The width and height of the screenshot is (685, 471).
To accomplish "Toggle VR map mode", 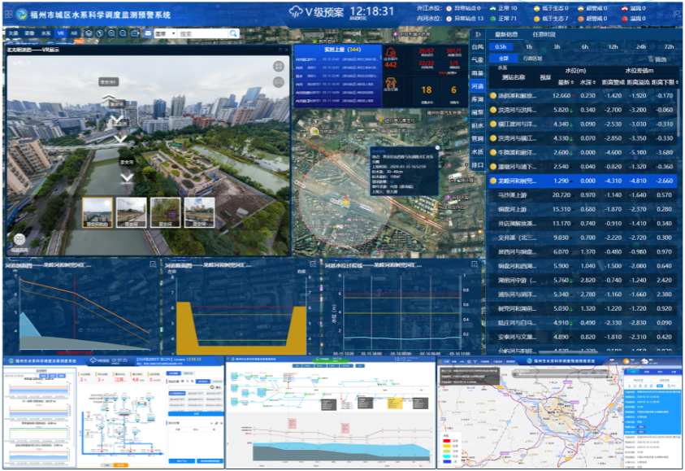I will pos(61,34).
